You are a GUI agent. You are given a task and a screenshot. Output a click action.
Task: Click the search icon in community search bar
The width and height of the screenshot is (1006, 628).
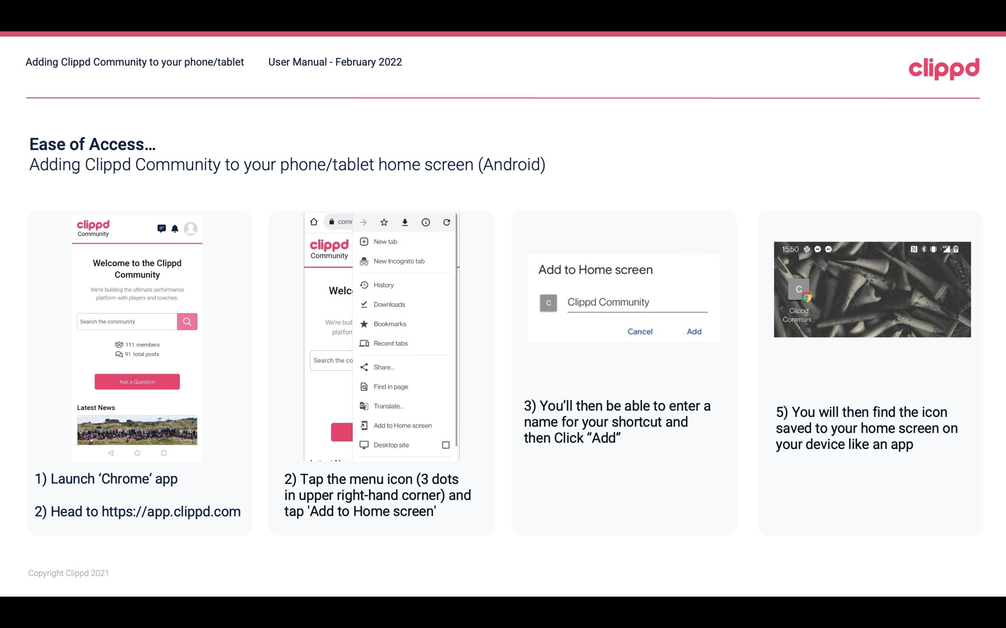(187, 321)
